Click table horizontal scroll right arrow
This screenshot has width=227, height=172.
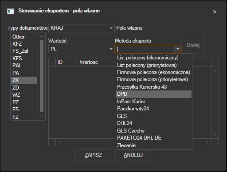tap(207, 142)
